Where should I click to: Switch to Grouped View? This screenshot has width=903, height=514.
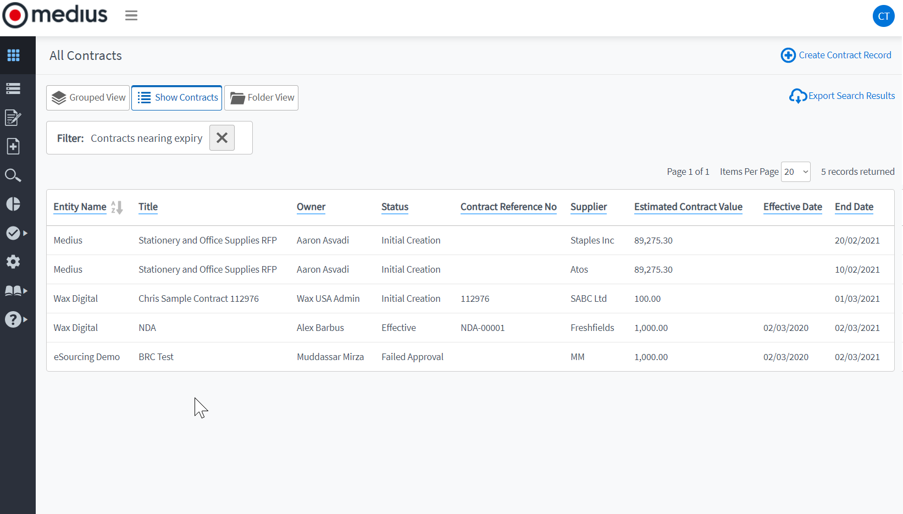[88, 98]
